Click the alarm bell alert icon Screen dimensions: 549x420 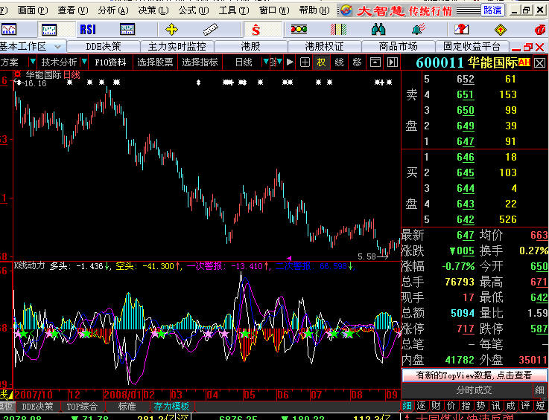pos(418,29)
